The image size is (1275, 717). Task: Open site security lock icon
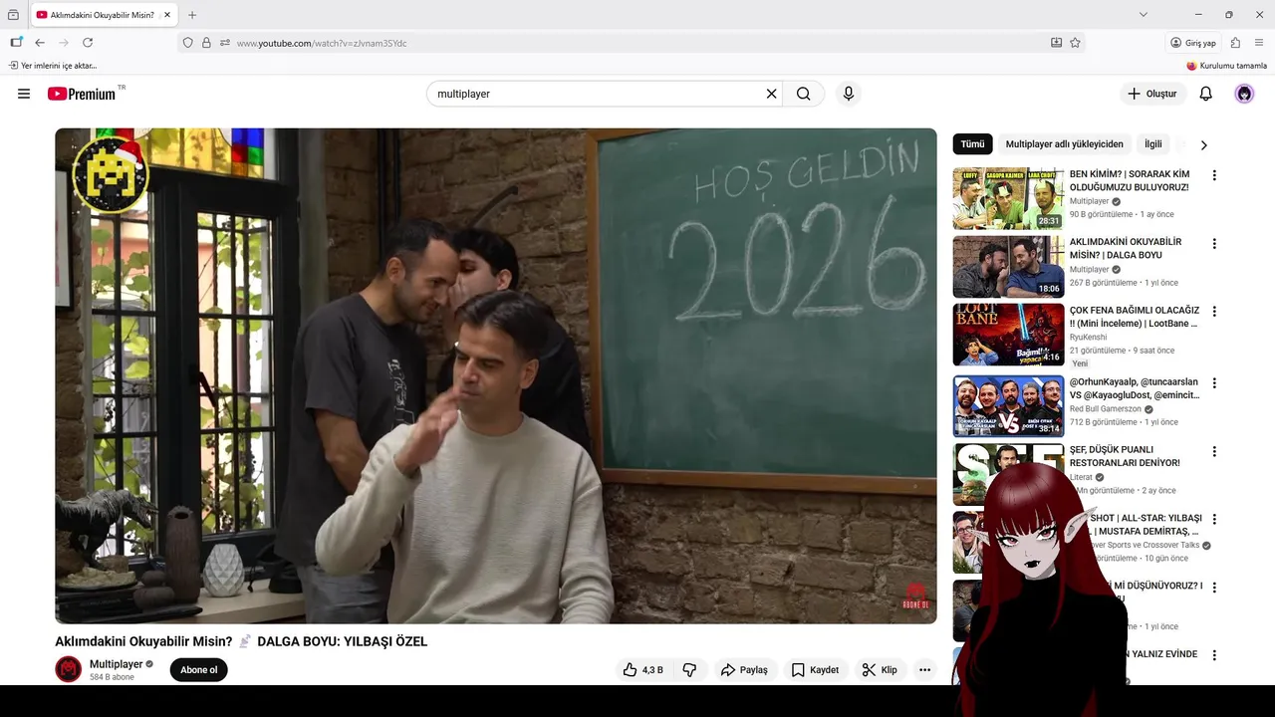click(206, 43)
